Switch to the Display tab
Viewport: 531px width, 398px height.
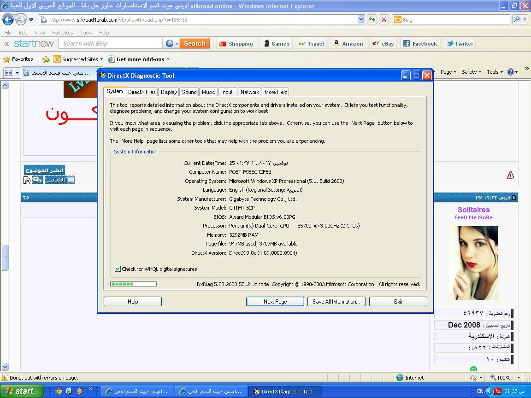tap(169, 92)
